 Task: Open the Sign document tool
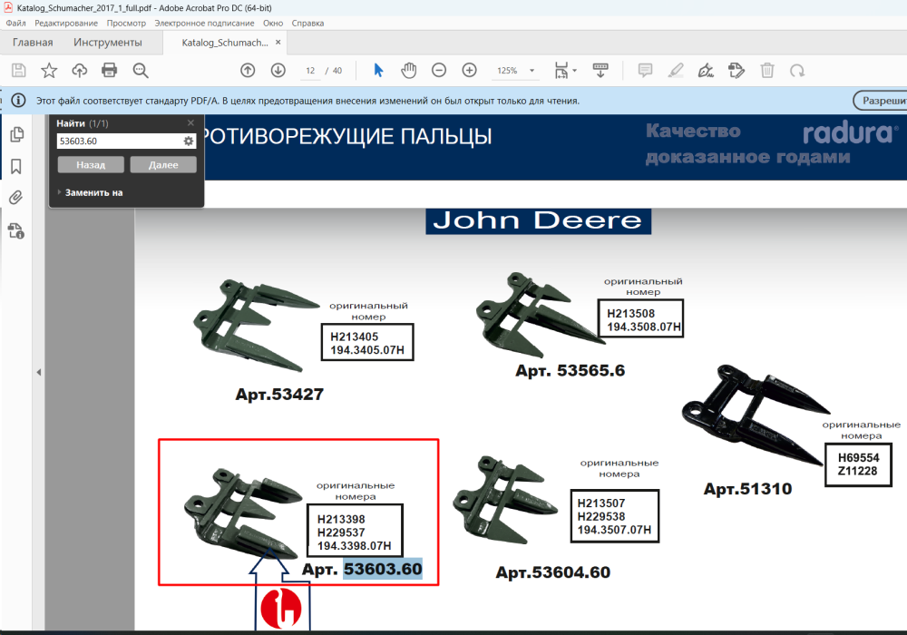(706, 71)
